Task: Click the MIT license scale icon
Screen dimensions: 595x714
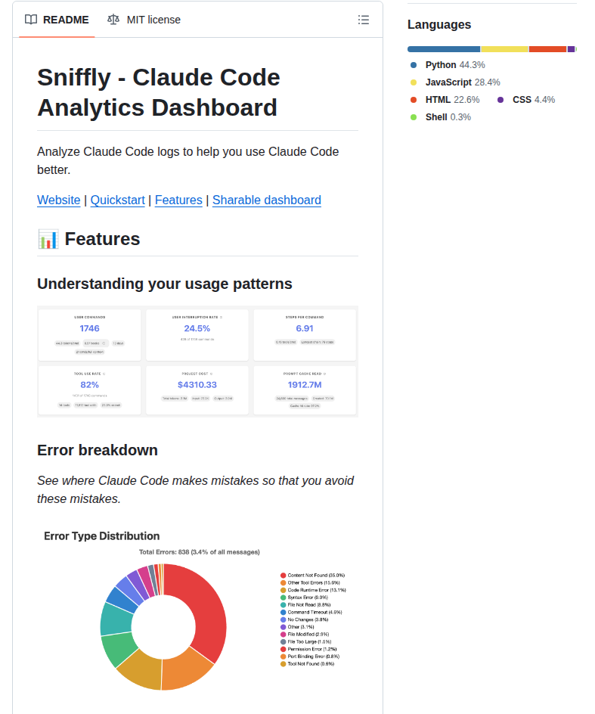Action: coord(113,20)
